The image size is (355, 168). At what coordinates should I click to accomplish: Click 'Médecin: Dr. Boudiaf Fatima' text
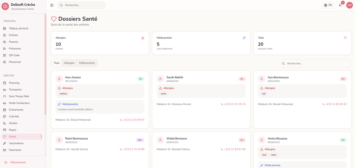click(x=173, y=149)
